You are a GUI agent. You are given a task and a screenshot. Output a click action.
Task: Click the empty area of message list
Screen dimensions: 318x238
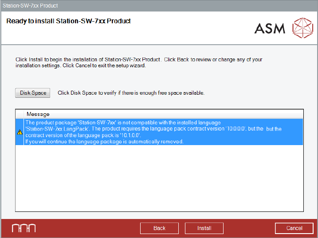point(160,177)
